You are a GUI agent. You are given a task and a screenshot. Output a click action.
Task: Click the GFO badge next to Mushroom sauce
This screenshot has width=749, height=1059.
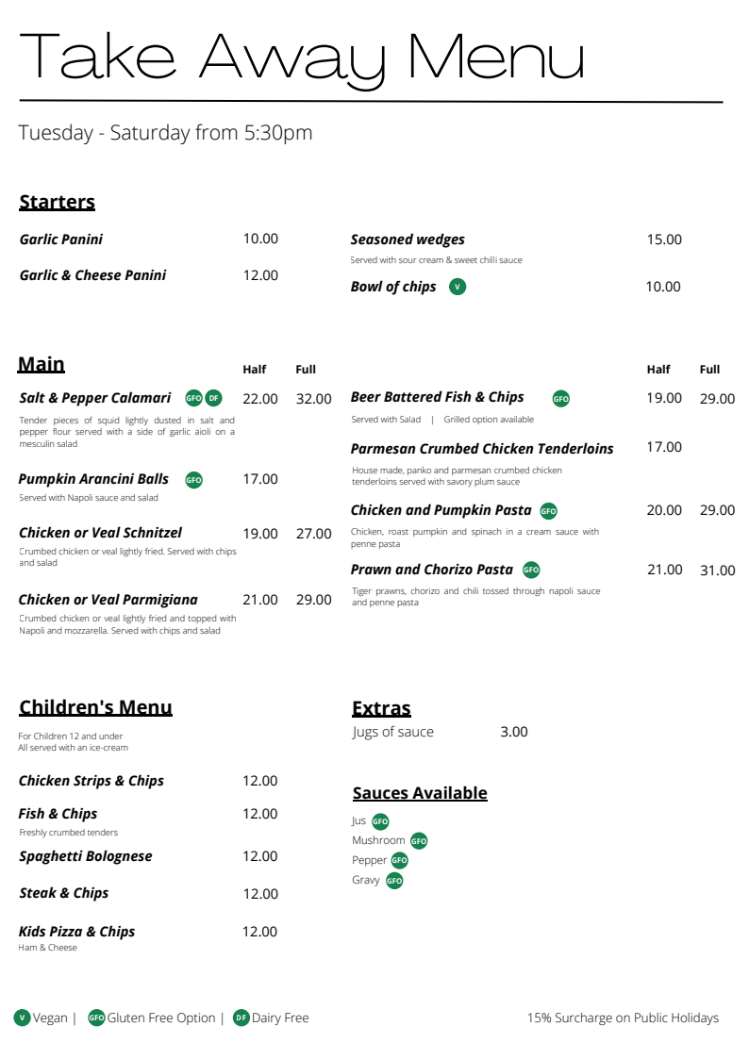(419, 841)
